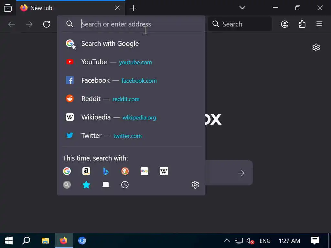Close the New Tab tab
Viewport: 331px width, 248px height.
coord(117,8)
